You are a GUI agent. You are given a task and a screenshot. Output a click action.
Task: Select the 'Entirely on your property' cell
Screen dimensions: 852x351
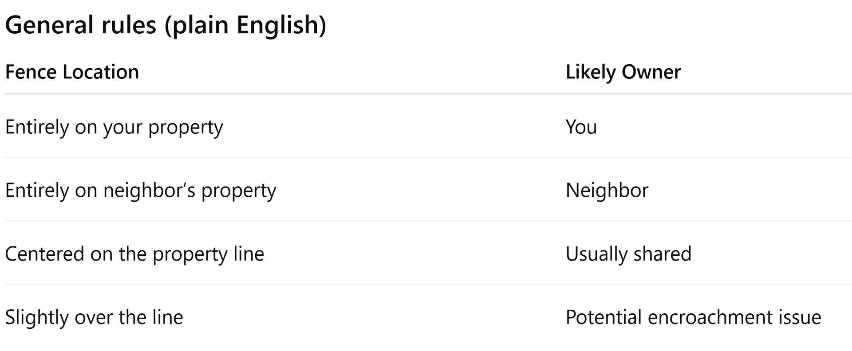coord(114,127)
